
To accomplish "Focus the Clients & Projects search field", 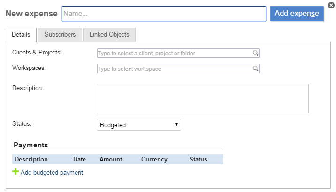I will (174, 54).
